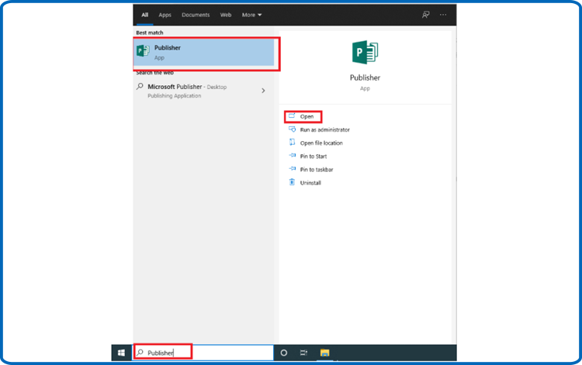The image size is (582, 365).
Task: Open the Windows Start button
Action: 121,353
